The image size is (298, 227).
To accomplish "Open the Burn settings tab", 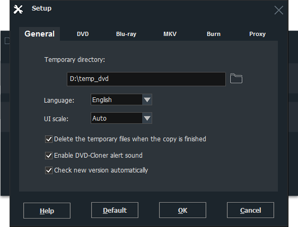I will click(x=214, y=34).
